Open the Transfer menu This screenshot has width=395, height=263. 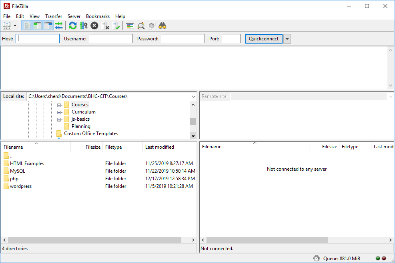click(54, 16)
